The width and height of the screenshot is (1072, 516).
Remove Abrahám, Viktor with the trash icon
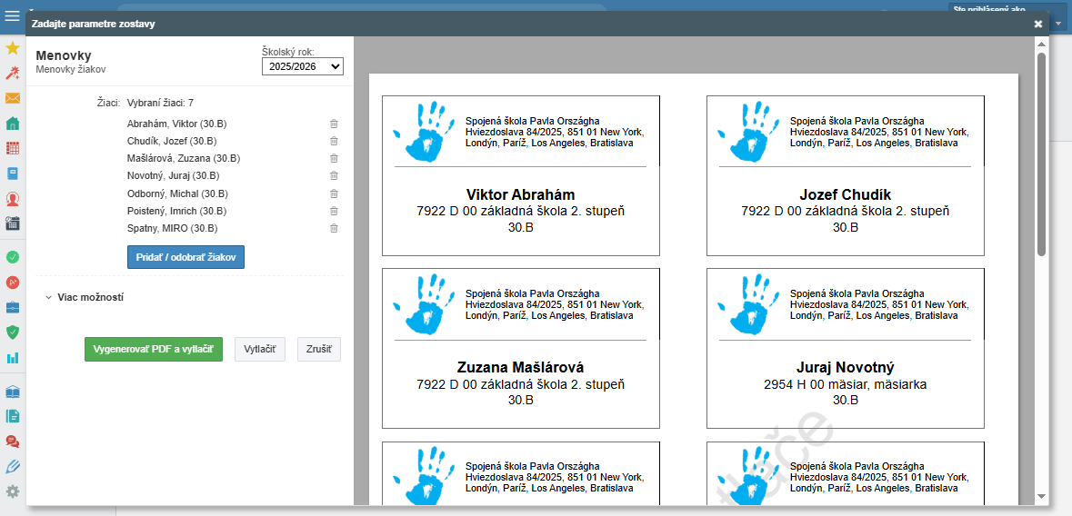334,124
